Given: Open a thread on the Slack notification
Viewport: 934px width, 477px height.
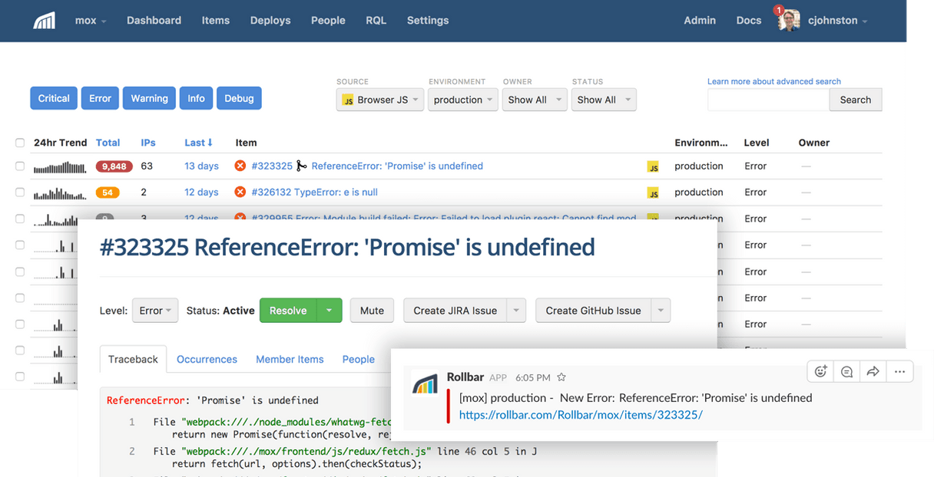Looking at the screenshot, I should (846, 370).
